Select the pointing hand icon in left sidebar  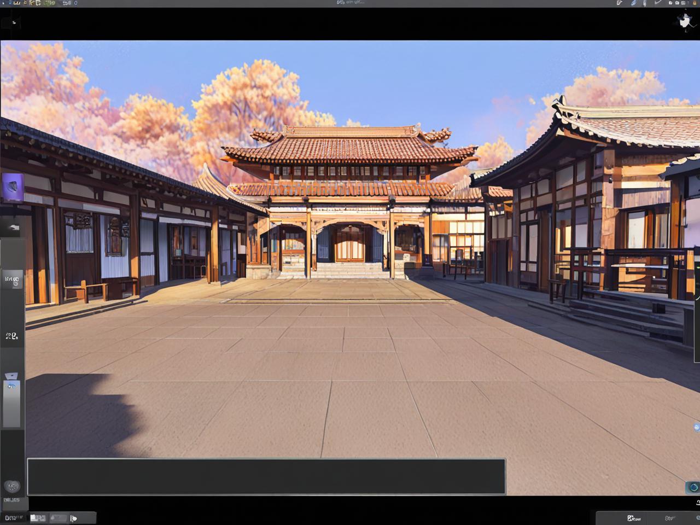pos(13,227)
